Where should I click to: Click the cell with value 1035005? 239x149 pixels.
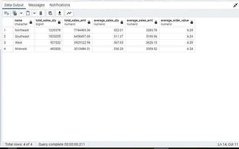click(48, 36)
